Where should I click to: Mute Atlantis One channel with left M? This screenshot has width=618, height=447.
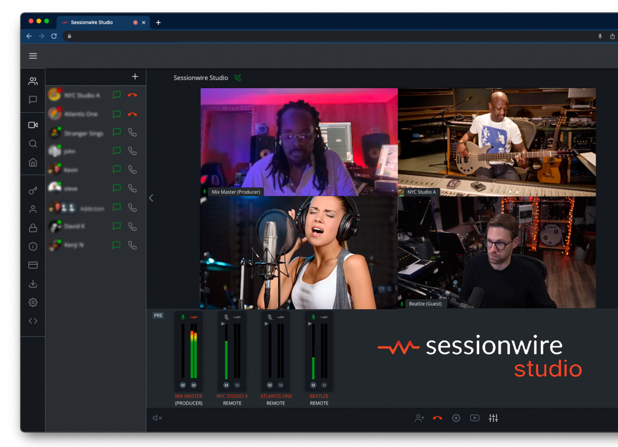[x=270, y=385]
